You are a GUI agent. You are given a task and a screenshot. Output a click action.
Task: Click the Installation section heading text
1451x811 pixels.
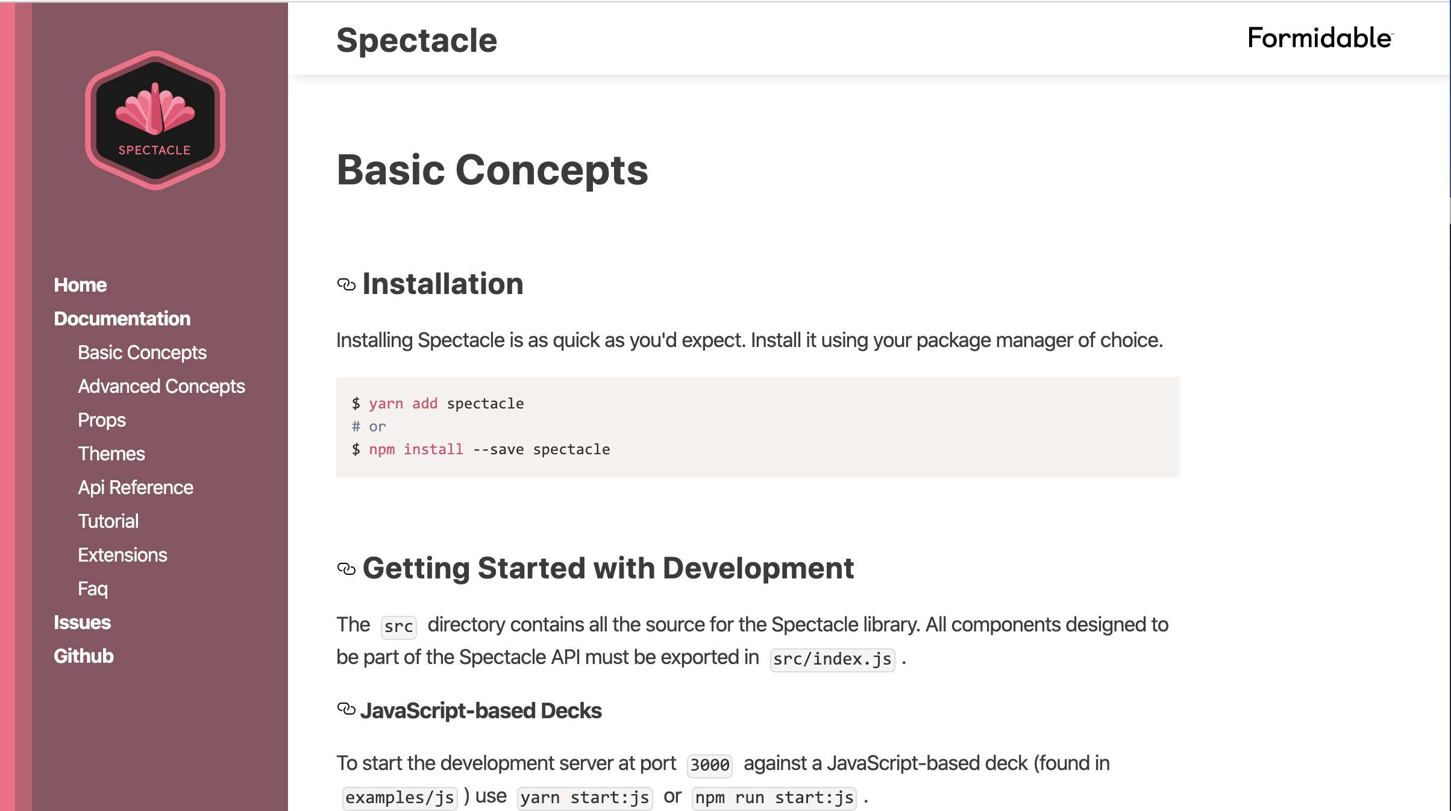coord(443,284)
